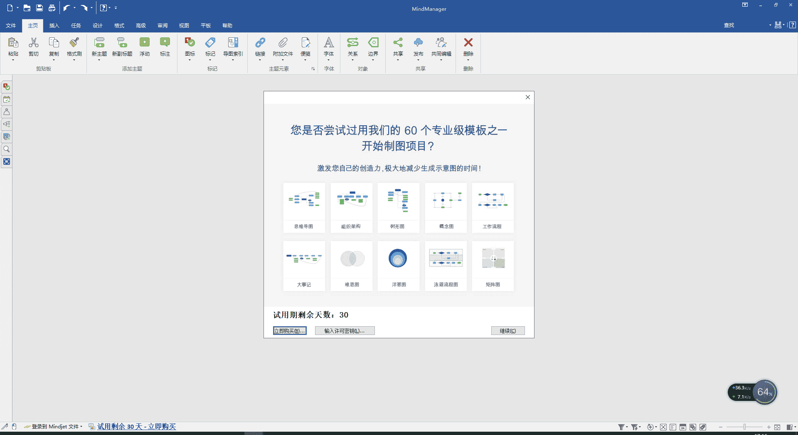This screenshot has height=435, width=798.
Task: Open the Redo history dropdown arrow
Action: (91, 8)
